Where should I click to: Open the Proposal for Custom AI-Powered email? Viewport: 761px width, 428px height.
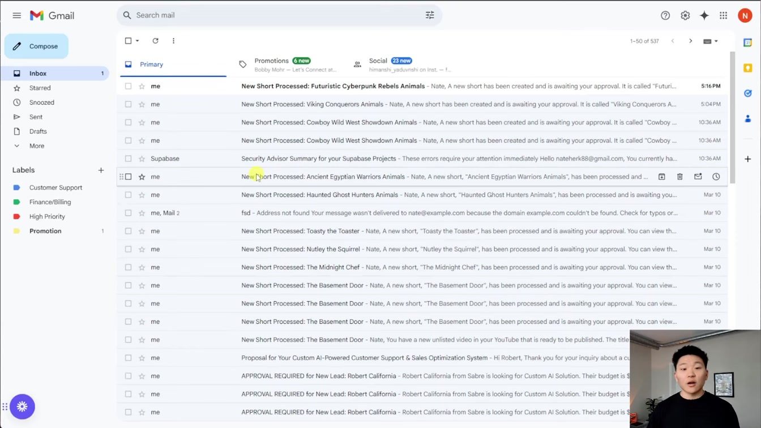tap(422, 358)
